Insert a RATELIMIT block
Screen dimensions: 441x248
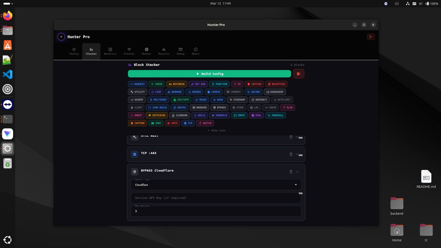tap(282, 100)
